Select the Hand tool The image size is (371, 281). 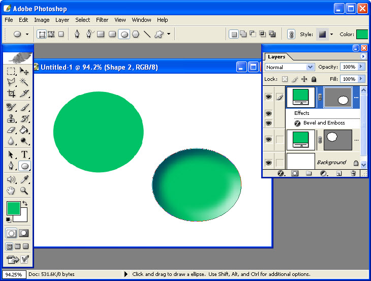pyautogui.click(x=11, y=191)
